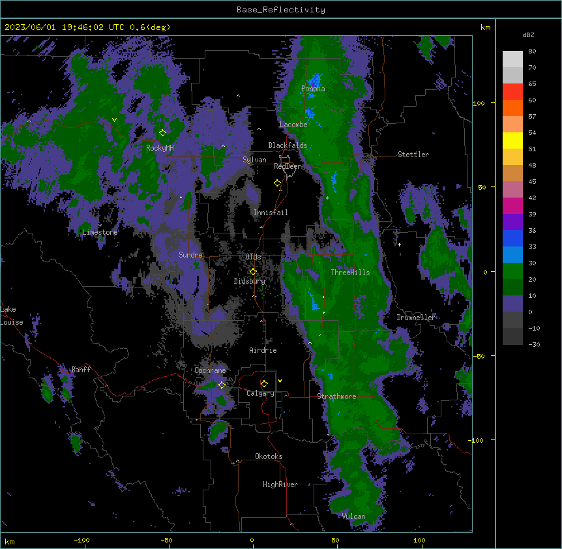Screen dimensions: 562x549
Task: Click the Vulcan town label
Action: coord(353,516)
